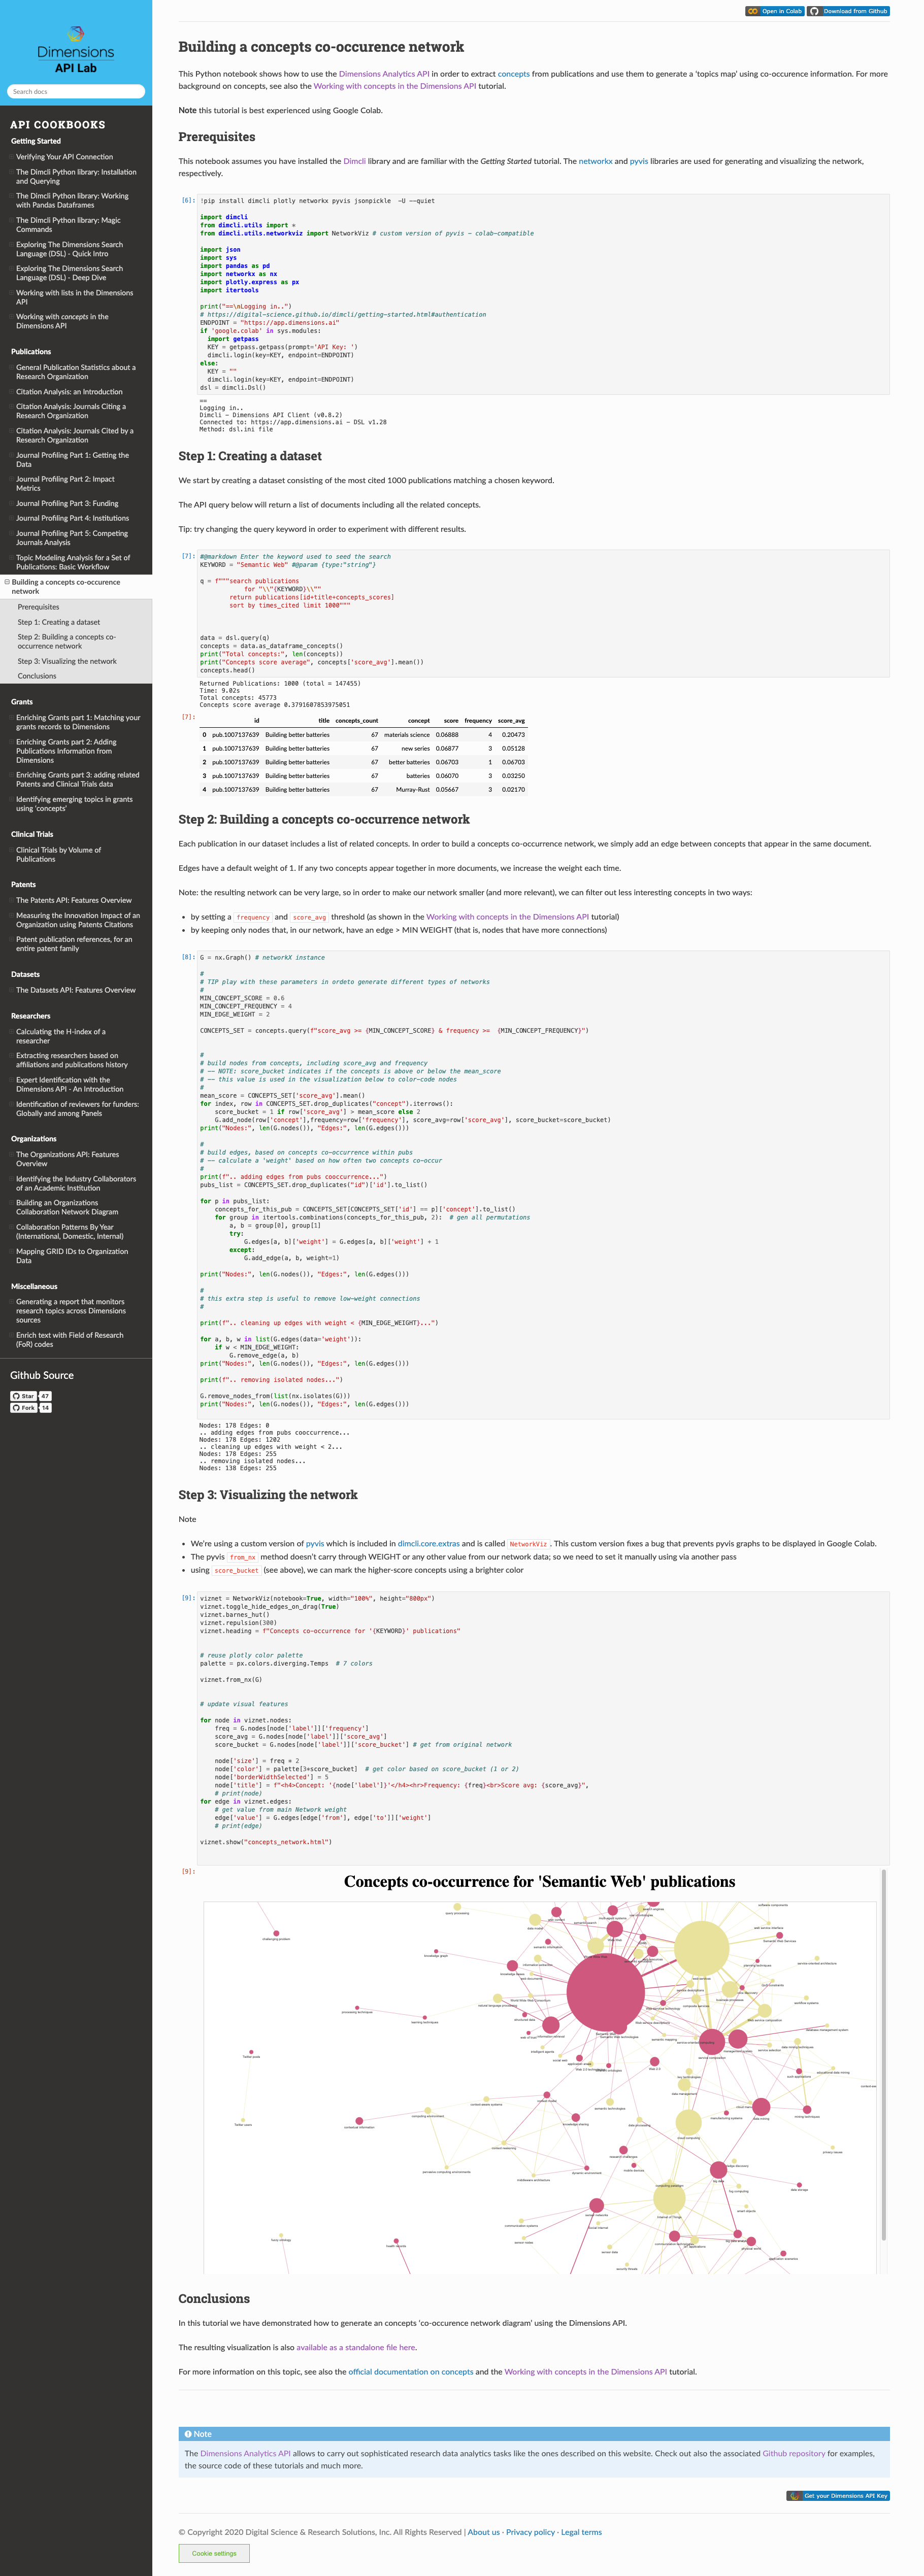The width and height of the screenshot is (924, 2576).
Task: Open 'General Publication Statistics about a Research Organization'
Action: [x=76, y=372]
